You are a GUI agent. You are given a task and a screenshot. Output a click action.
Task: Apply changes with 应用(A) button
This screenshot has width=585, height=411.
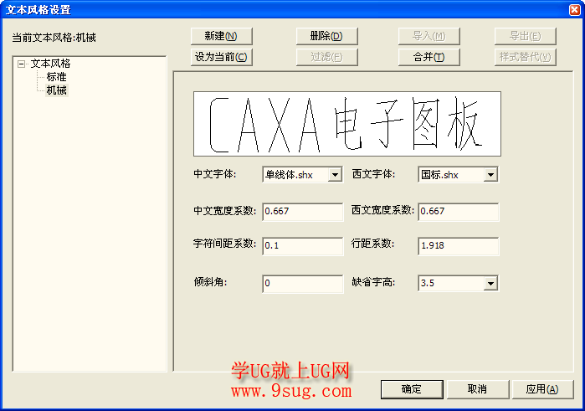coord(543,389)
